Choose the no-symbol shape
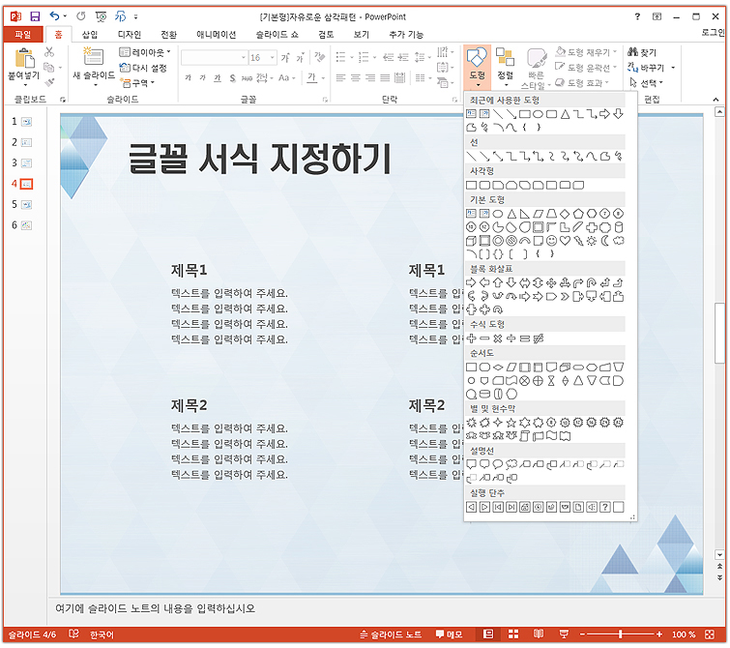Screen dimensions: 730x648 tap(511, 241)
